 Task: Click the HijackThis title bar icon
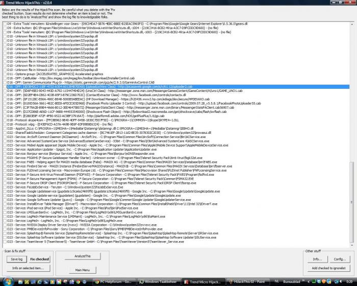[2, 3]
